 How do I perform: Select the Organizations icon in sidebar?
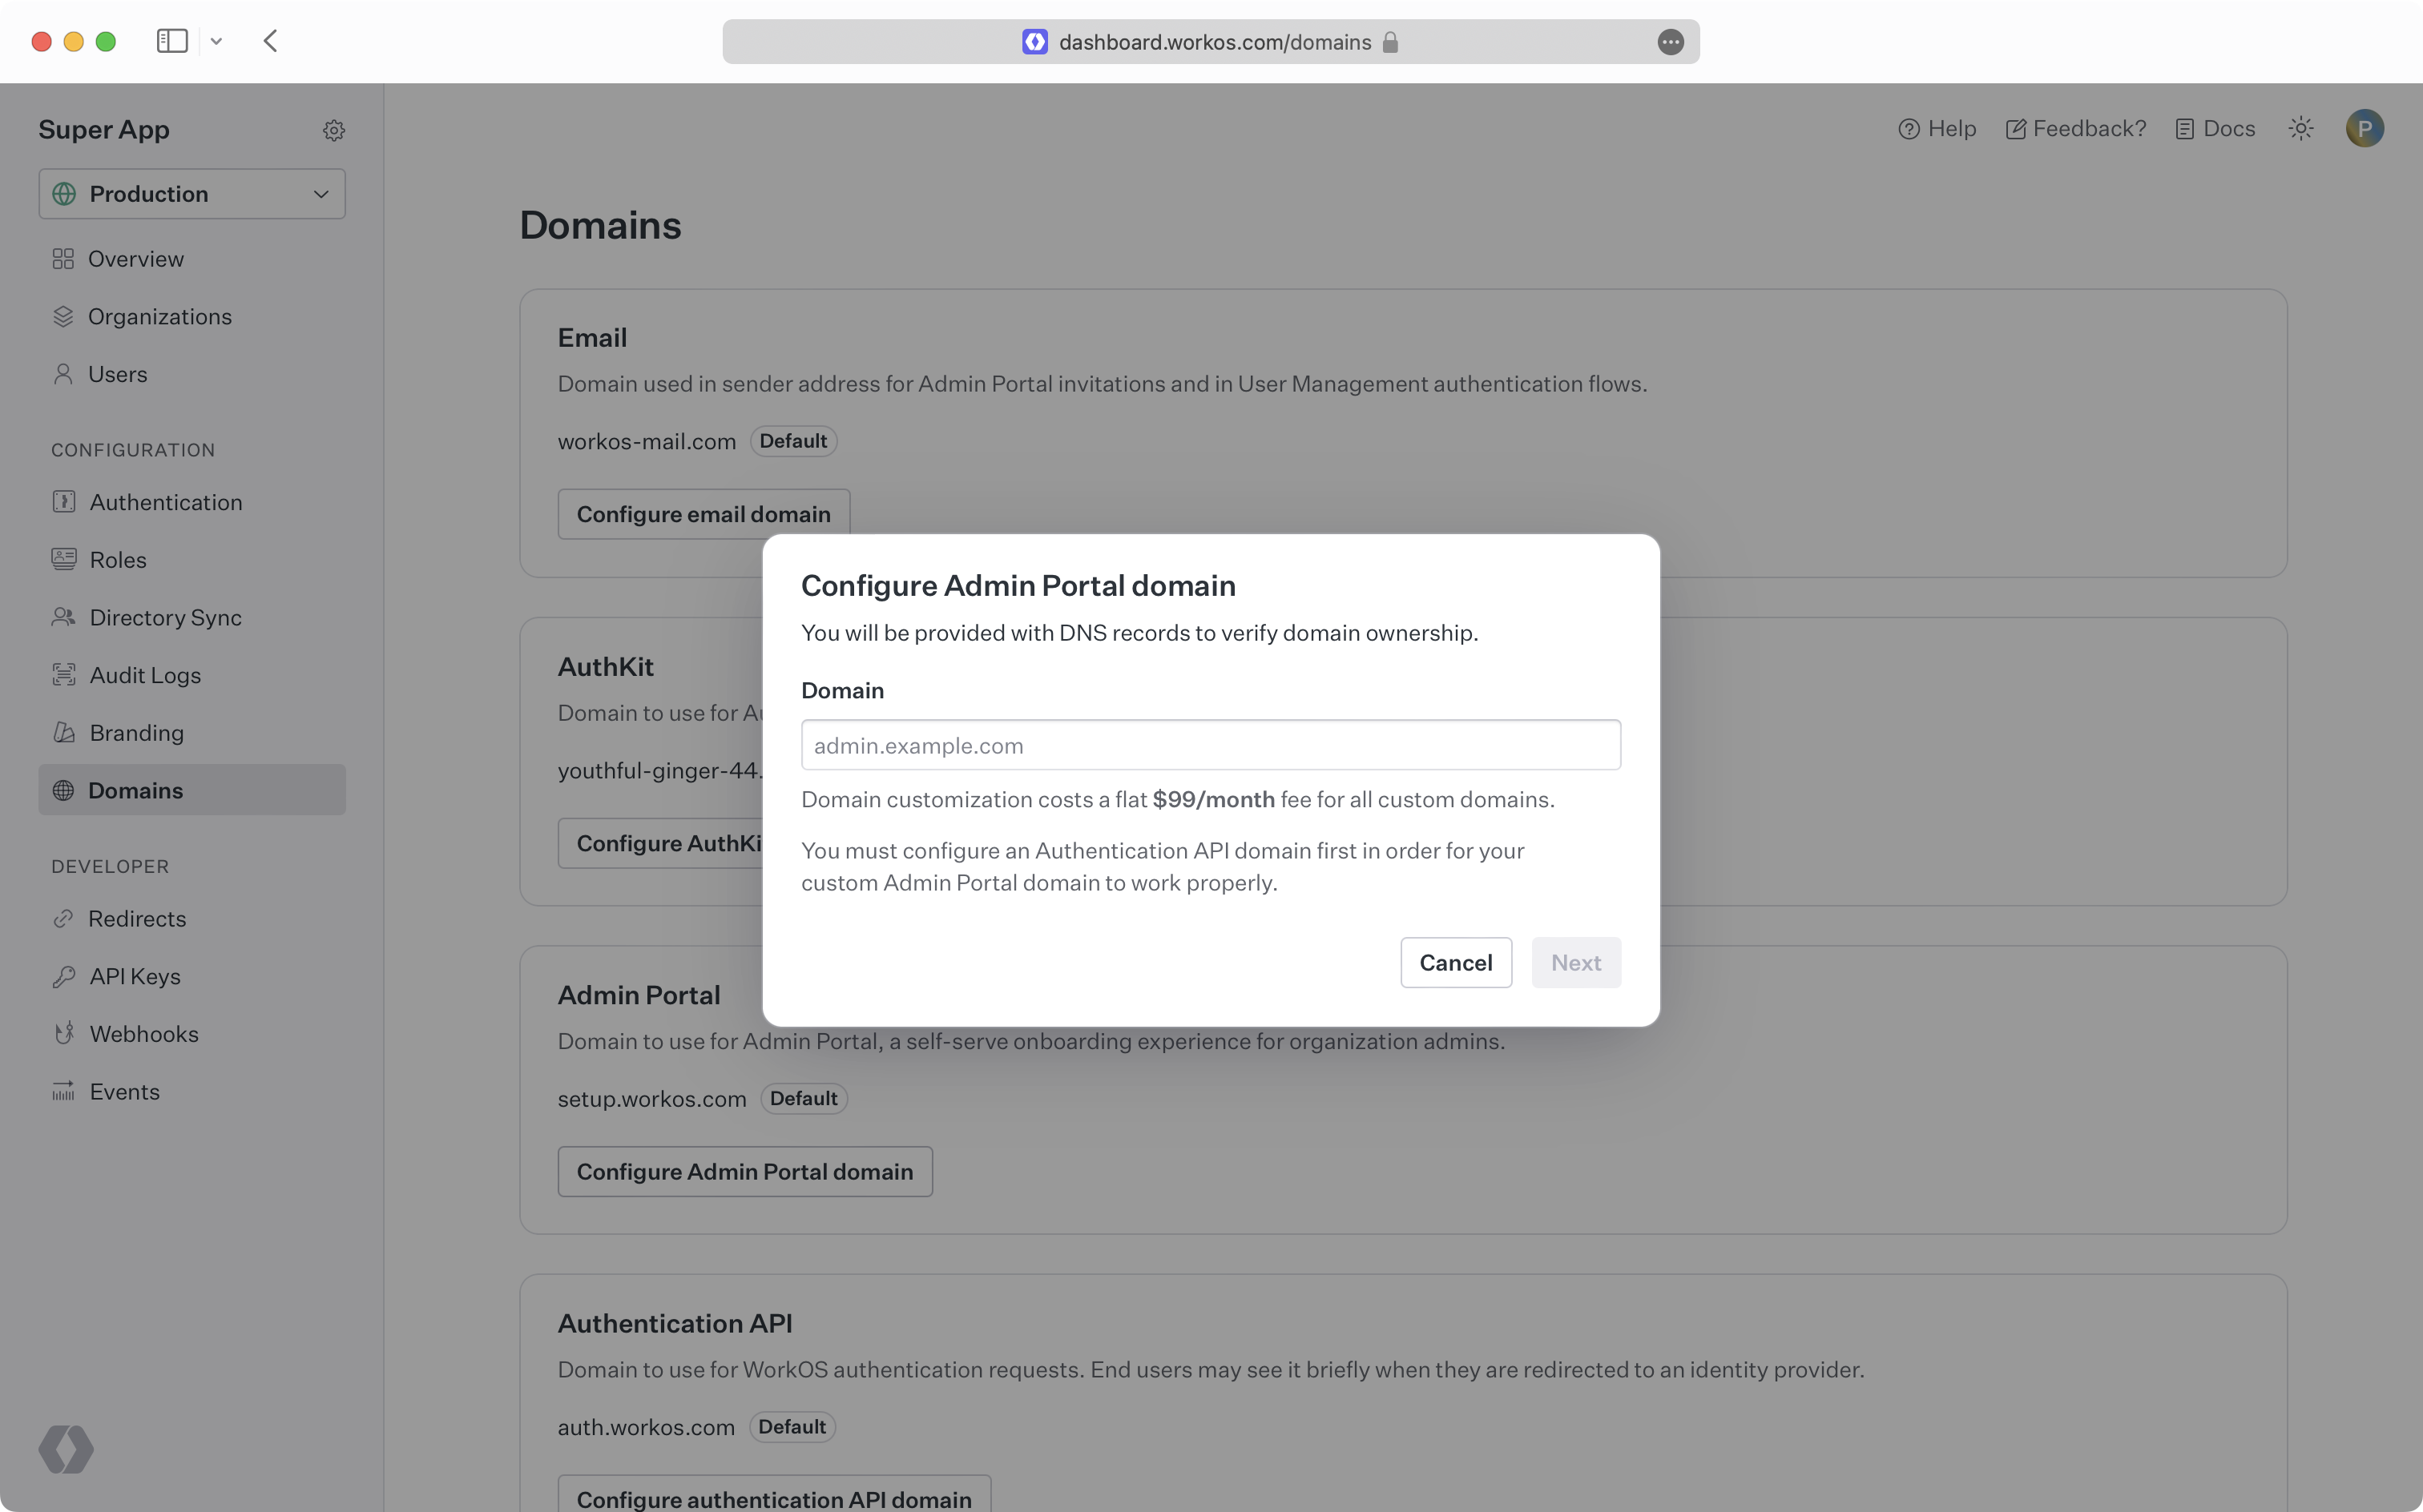click(x=62, y=317)
